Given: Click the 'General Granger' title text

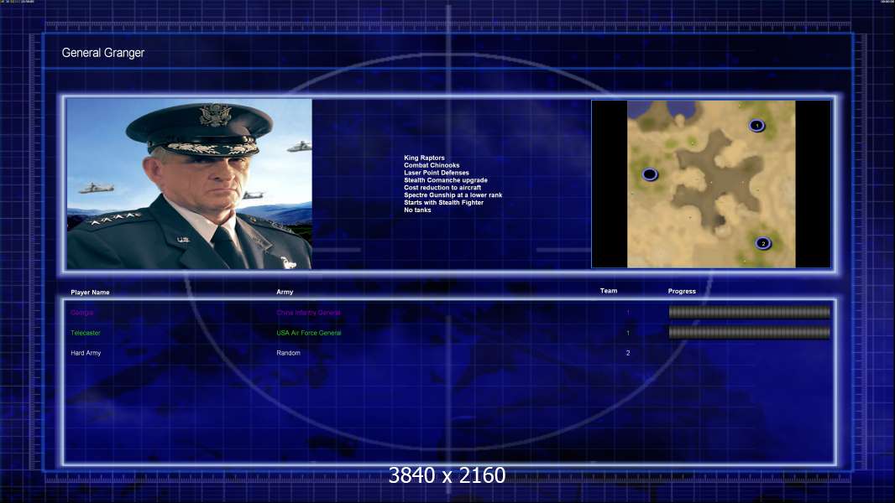Looking at the screenshot, I should [103, 53].
